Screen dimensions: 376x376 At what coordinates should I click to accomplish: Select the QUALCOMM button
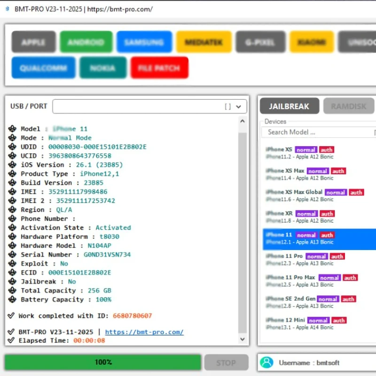(43, 68)
